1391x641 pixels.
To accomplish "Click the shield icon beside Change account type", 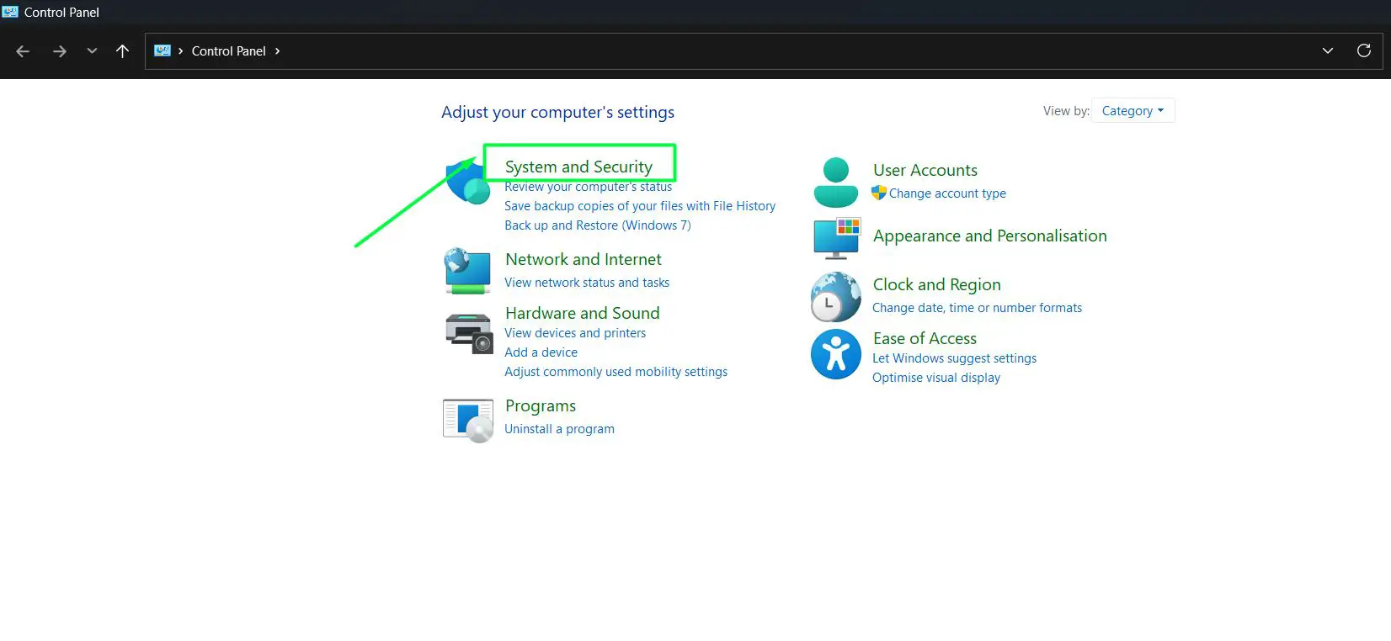I will pyautogui.click(x=879, y=193).
